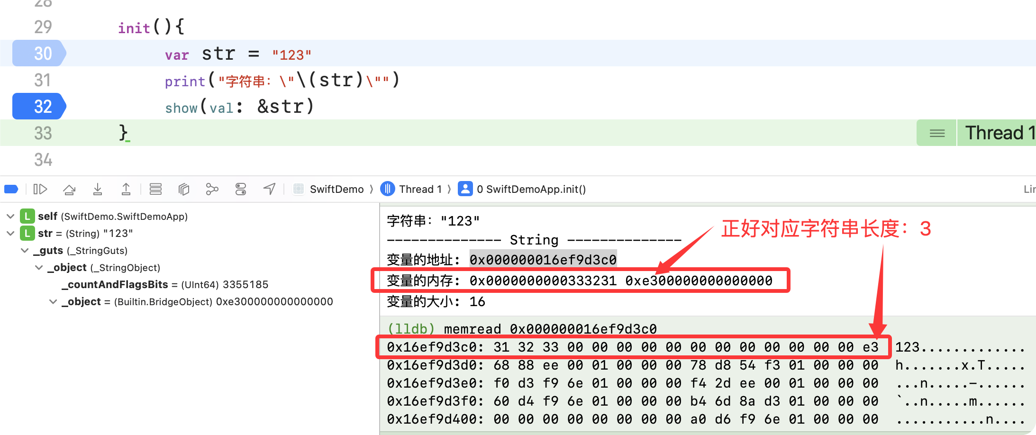Image resolution: width=1036 pixels, height=435 pixels.
Task: Click show(val: &str) code on line 32
Action: click(240, 106)
